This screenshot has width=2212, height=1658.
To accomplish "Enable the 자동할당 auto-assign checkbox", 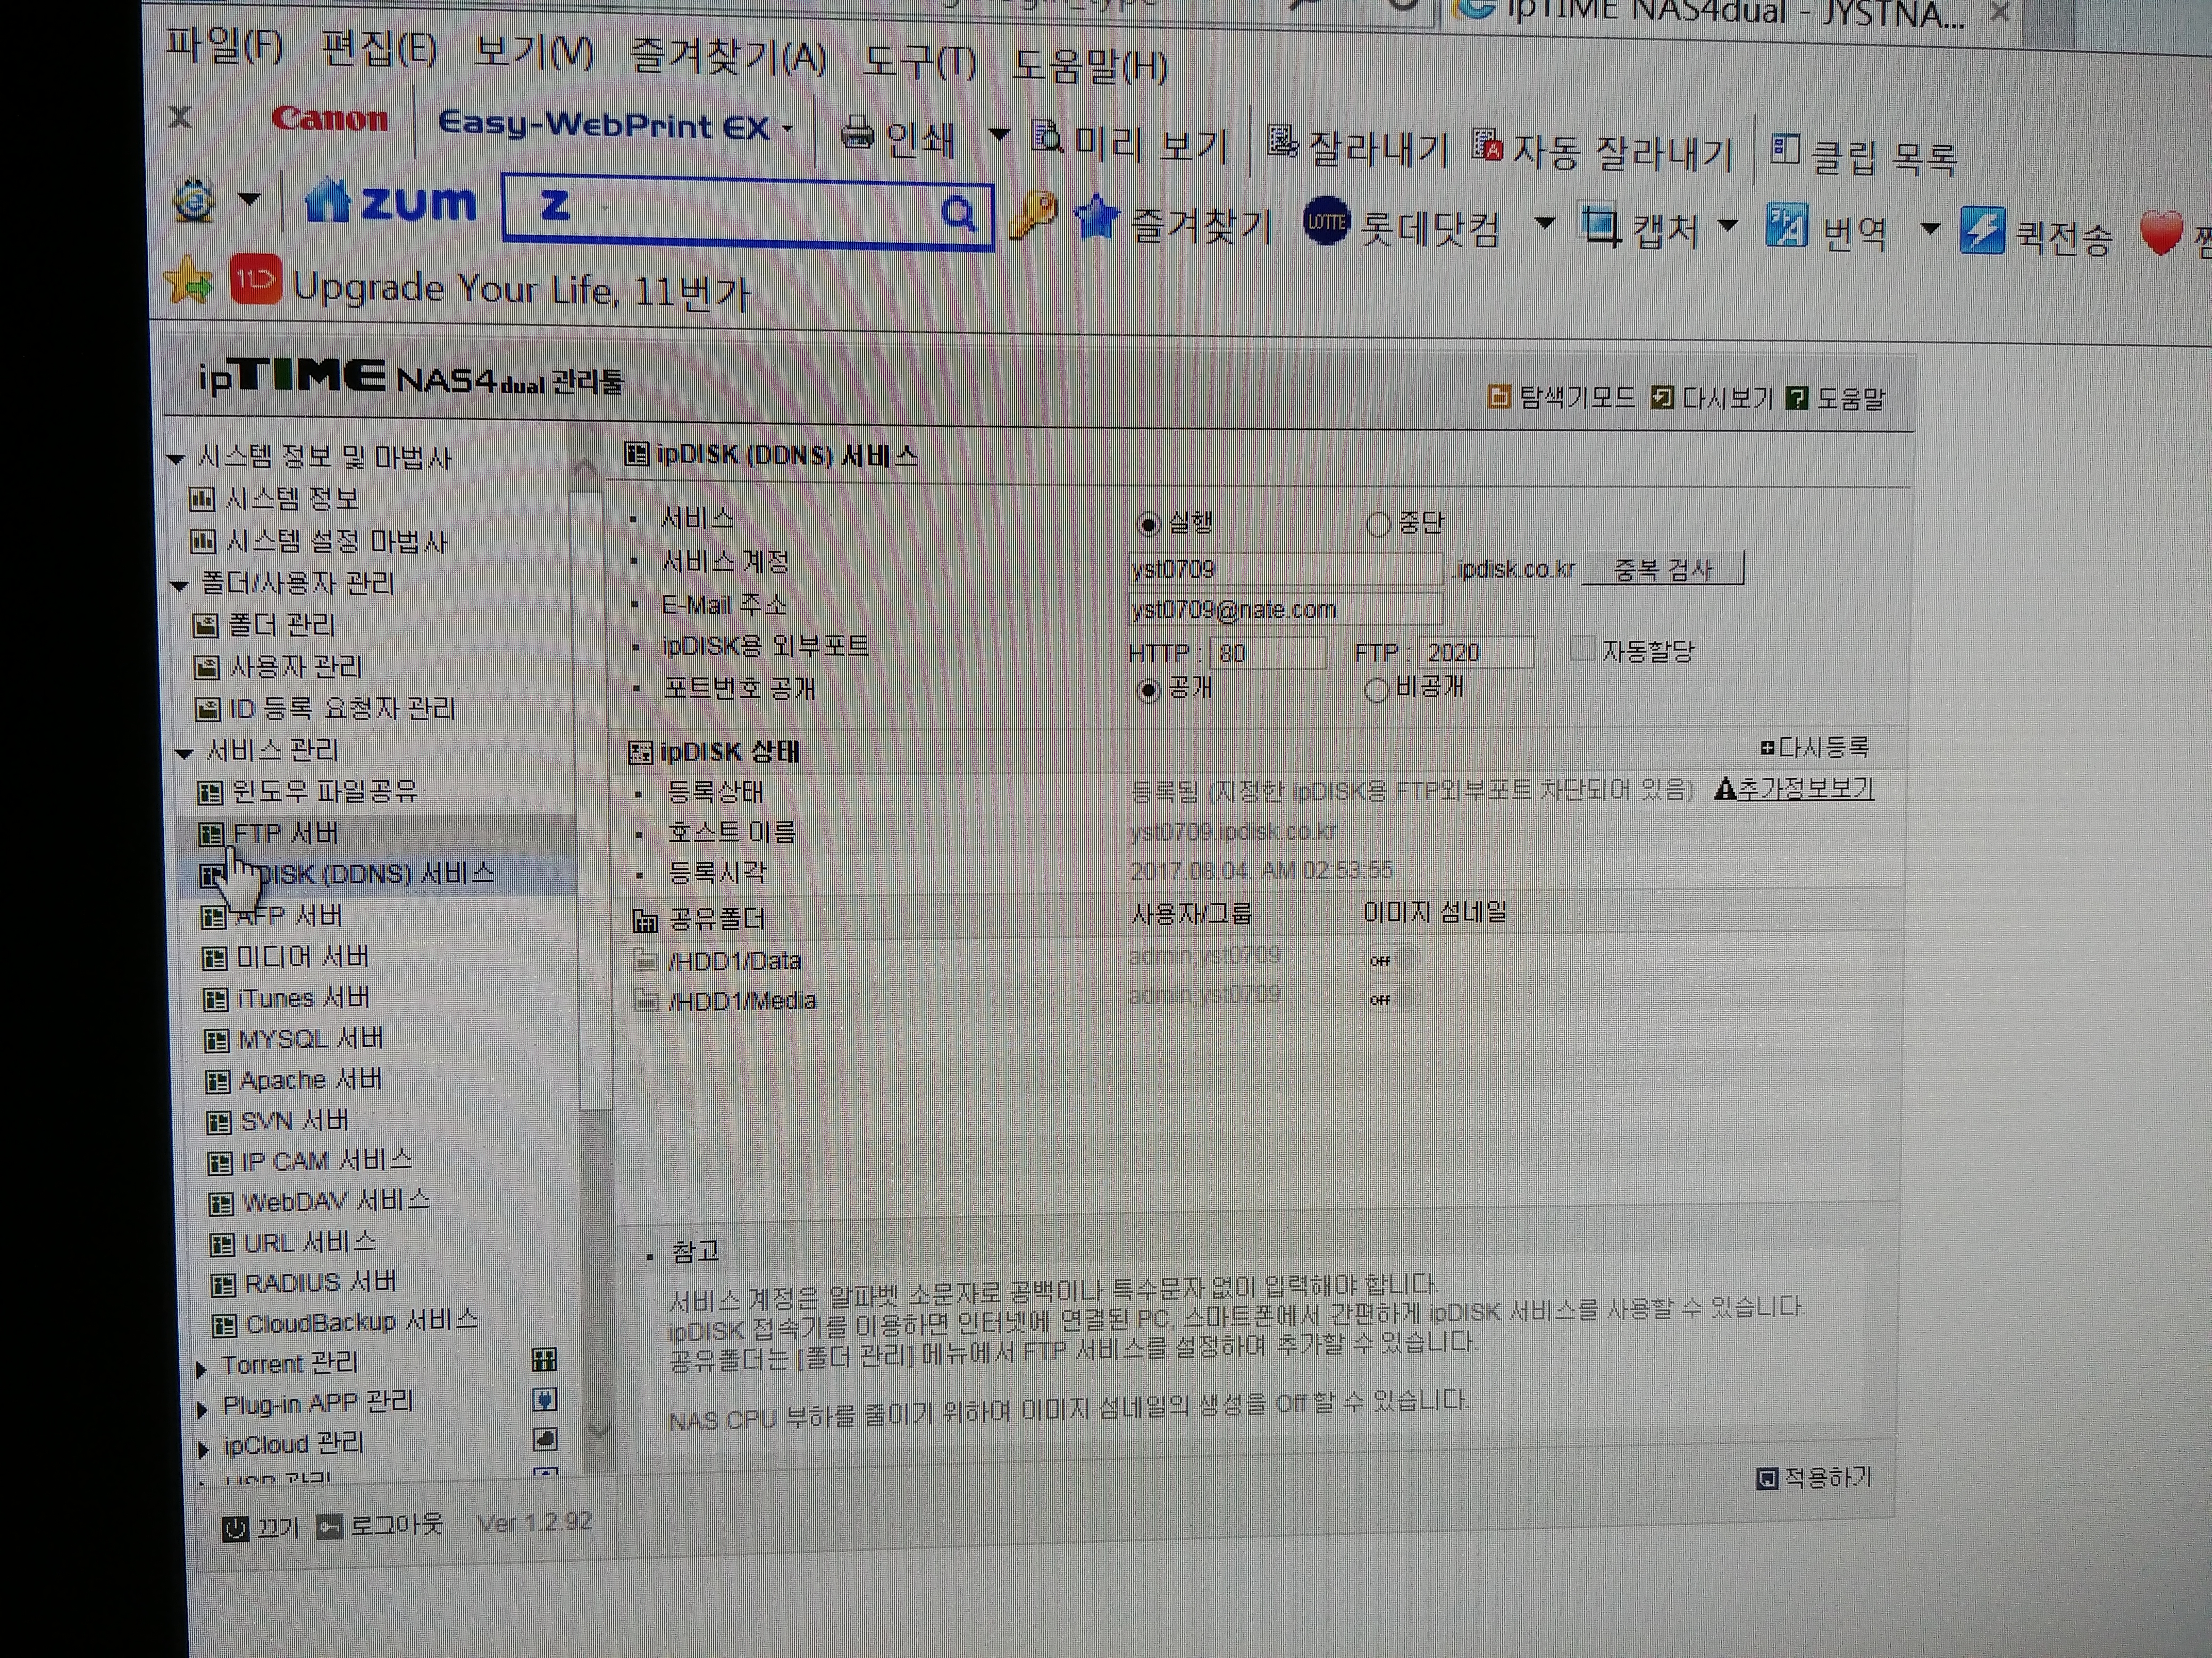I will coord(1582,649).
